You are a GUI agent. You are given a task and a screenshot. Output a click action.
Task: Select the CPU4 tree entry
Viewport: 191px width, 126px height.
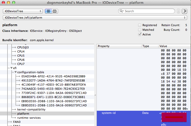coord(21,51)
